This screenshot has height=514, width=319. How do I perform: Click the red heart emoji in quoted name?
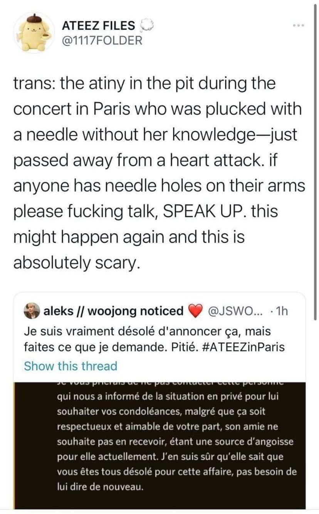click(x=196, y=311)
